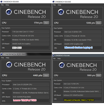This screenshot has height=105, width=104.
Task: Click the 1306 pts CPU score
Action: pyautogui.click(x=91, y=23)
